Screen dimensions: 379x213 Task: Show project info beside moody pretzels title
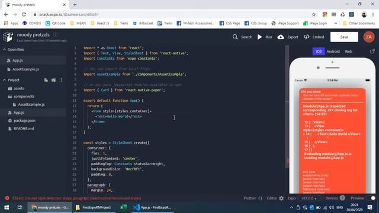point(55,35)
